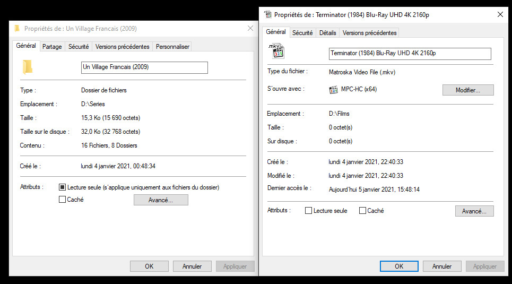
Task: Switch to the Personnaliser tab
Action: pos(172,47)
